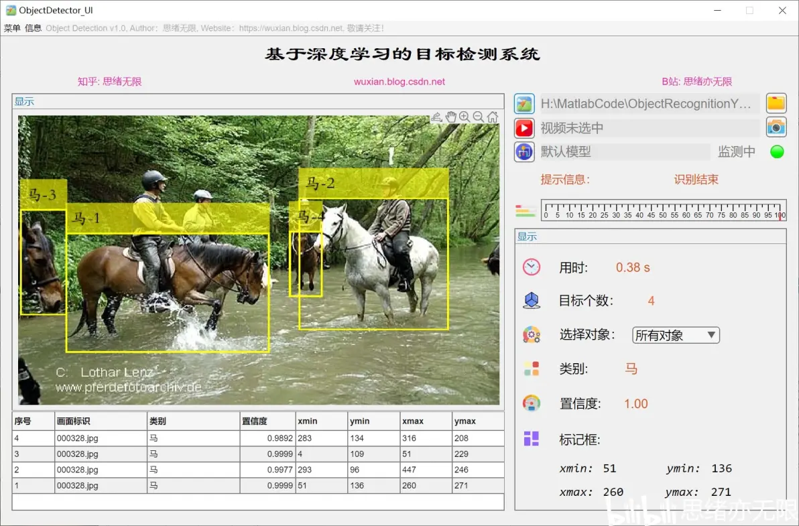Select the export tool above the image
Screen dimensions: 799x526
436,117
